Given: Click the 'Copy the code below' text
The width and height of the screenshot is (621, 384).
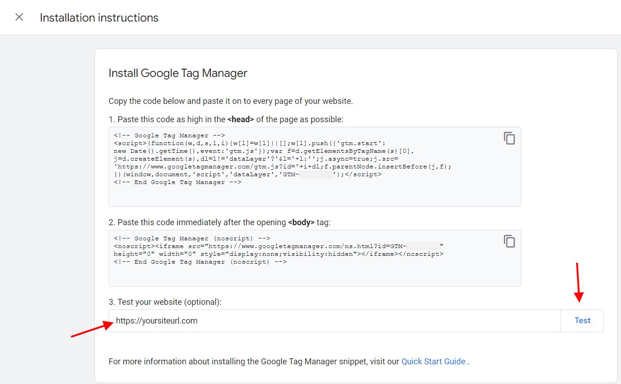Looking at the screenshot, I should coord(231,101).
